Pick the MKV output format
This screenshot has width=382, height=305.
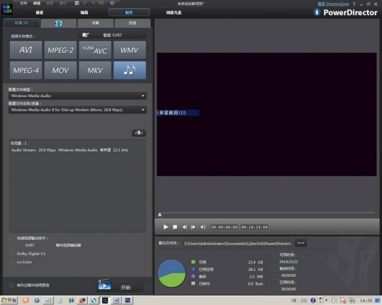coord(95,70)
